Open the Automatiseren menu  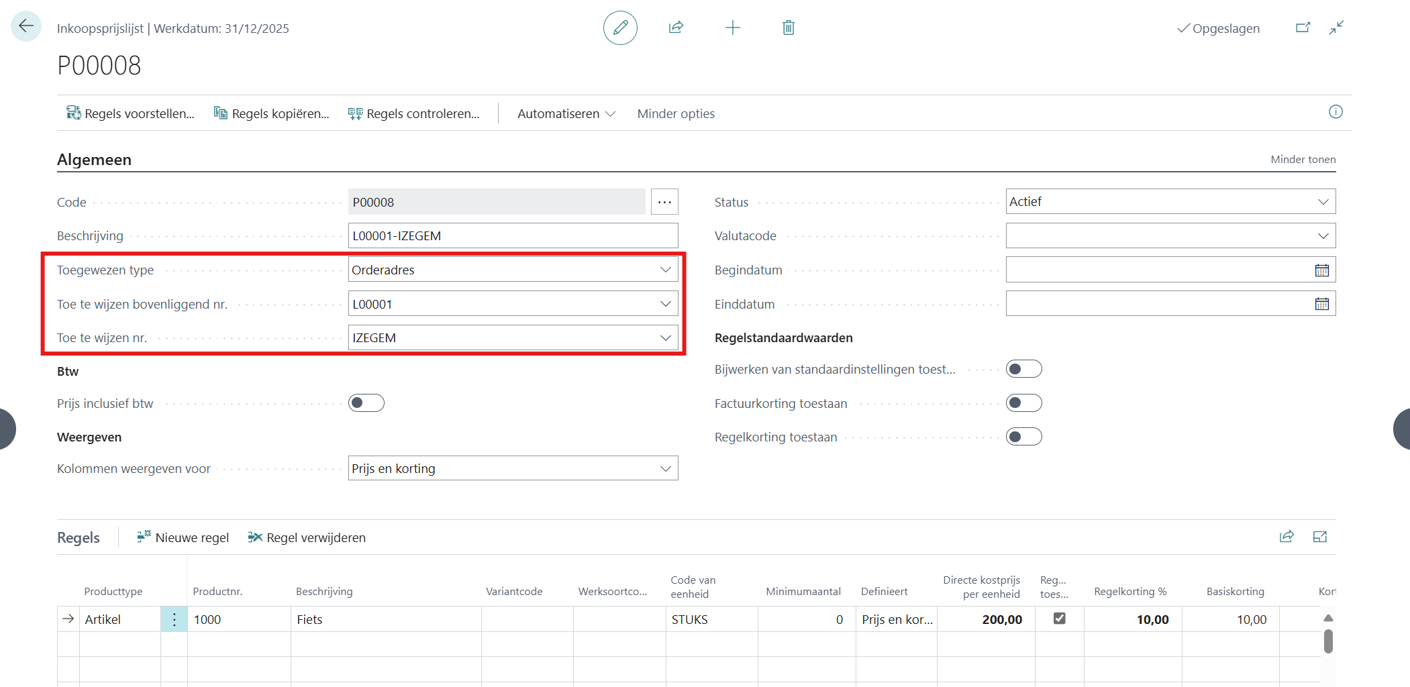pyautogui.click(x=566, y=114)
